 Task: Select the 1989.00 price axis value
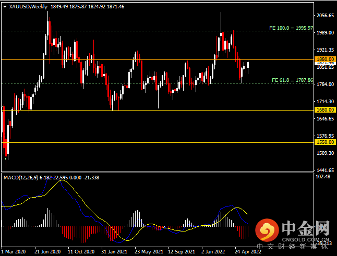tap(325, 33)
